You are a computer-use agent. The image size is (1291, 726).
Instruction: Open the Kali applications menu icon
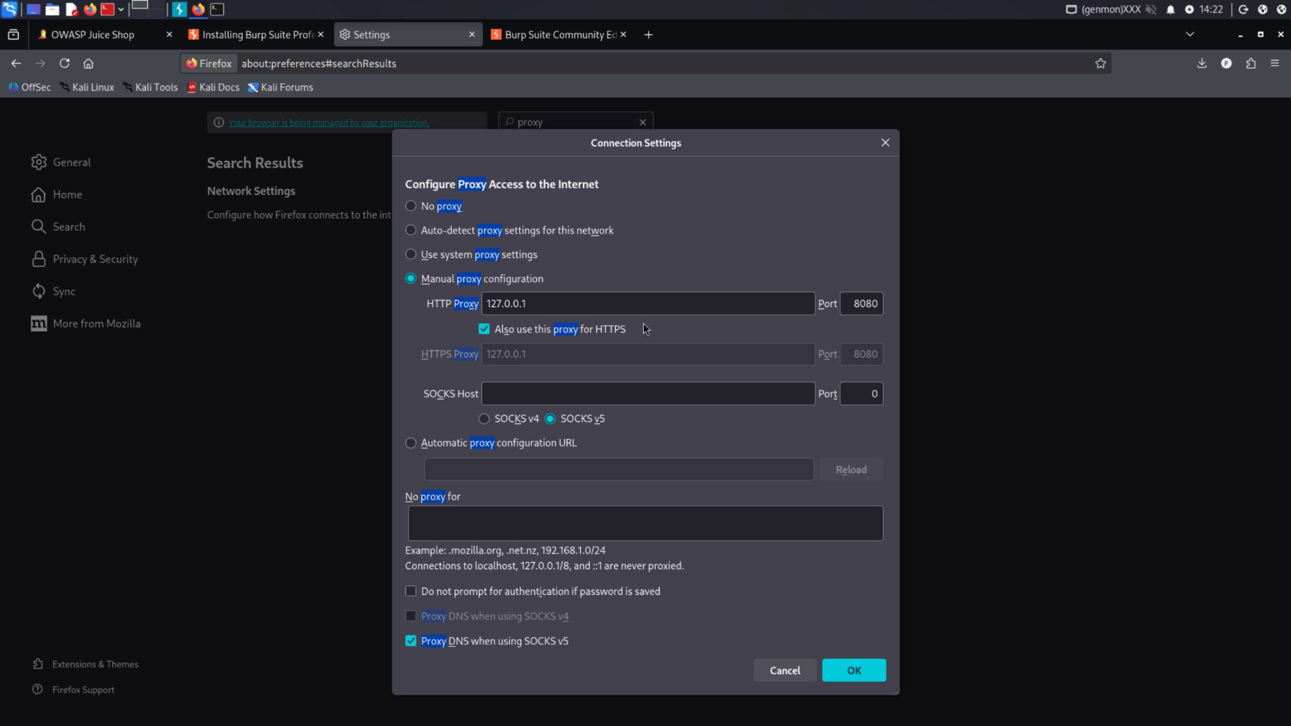[x=9, y=9]
